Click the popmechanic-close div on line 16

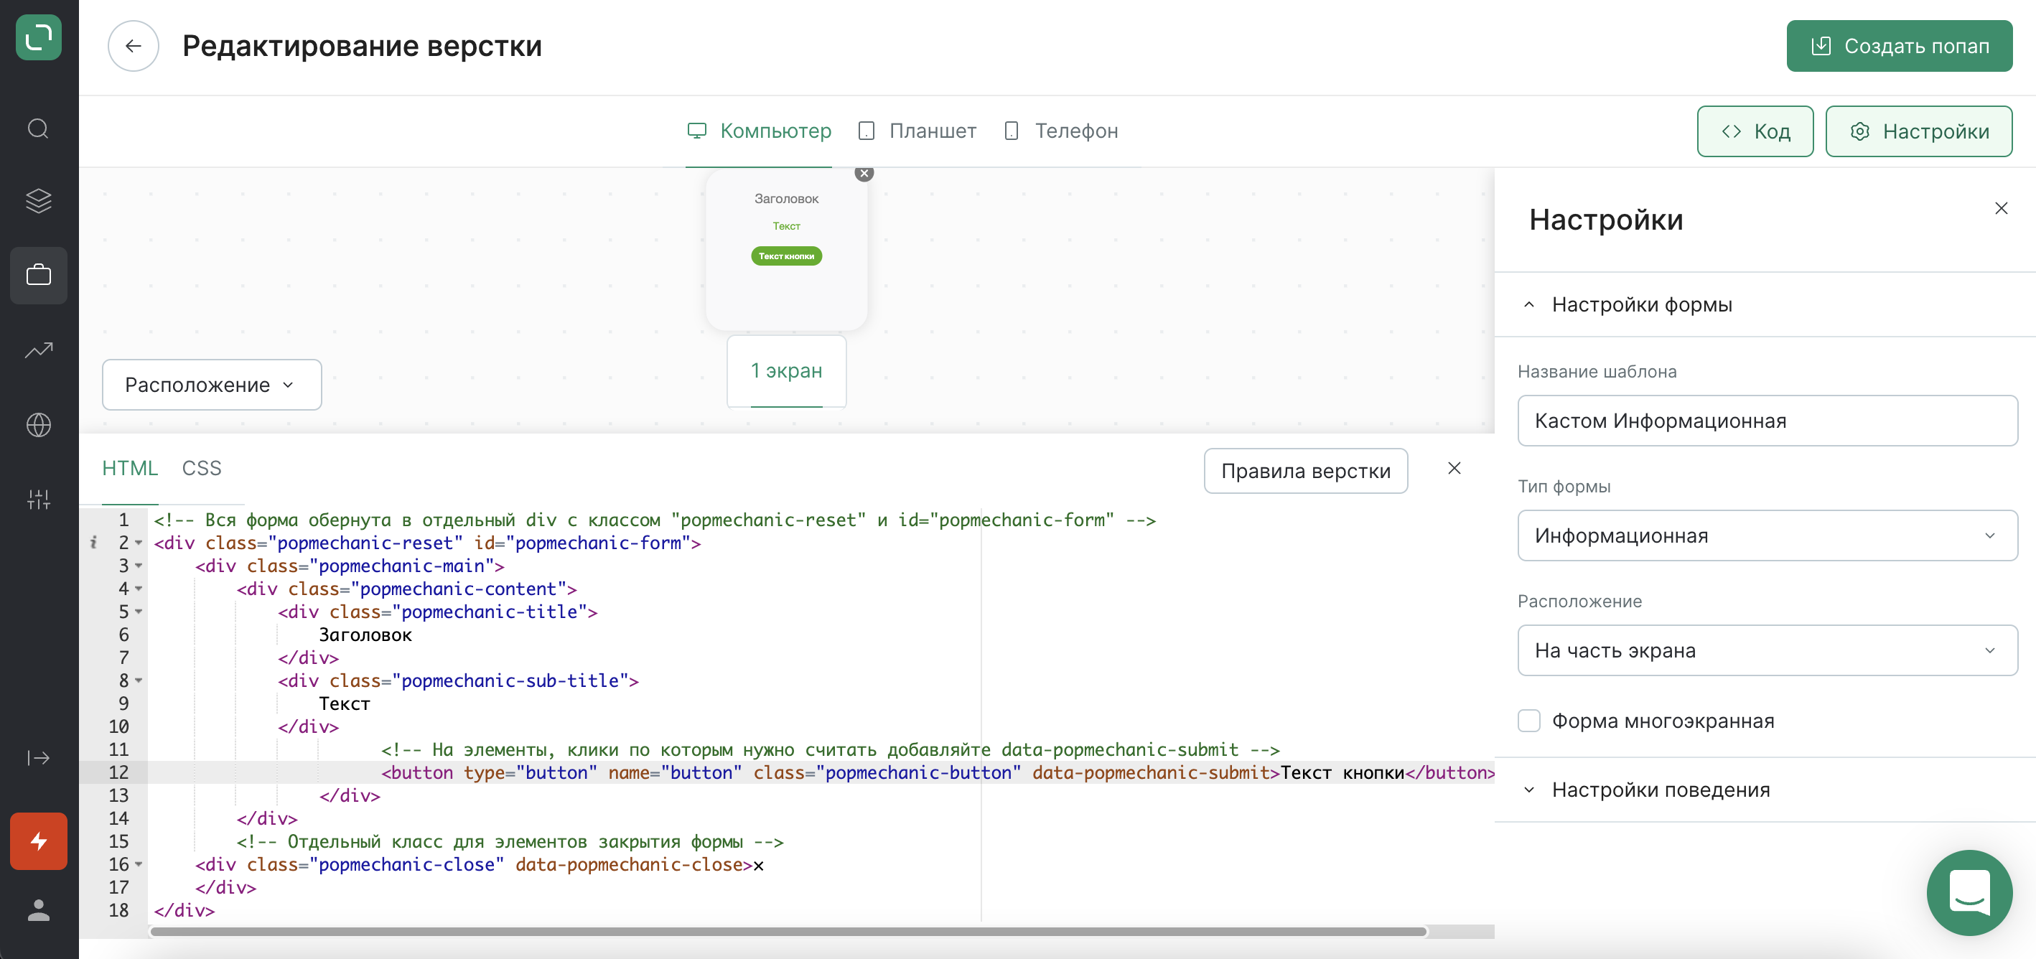click(479, 864)
